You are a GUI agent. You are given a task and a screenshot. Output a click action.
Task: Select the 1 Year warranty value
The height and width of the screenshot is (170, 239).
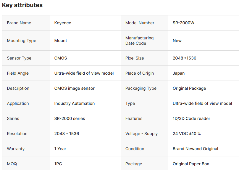click(60, 149)
